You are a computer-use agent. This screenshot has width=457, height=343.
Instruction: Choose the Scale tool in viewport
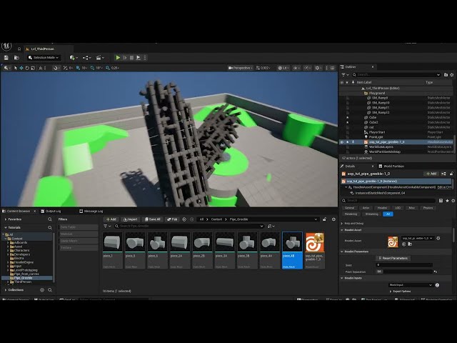(x=33, y=68)
